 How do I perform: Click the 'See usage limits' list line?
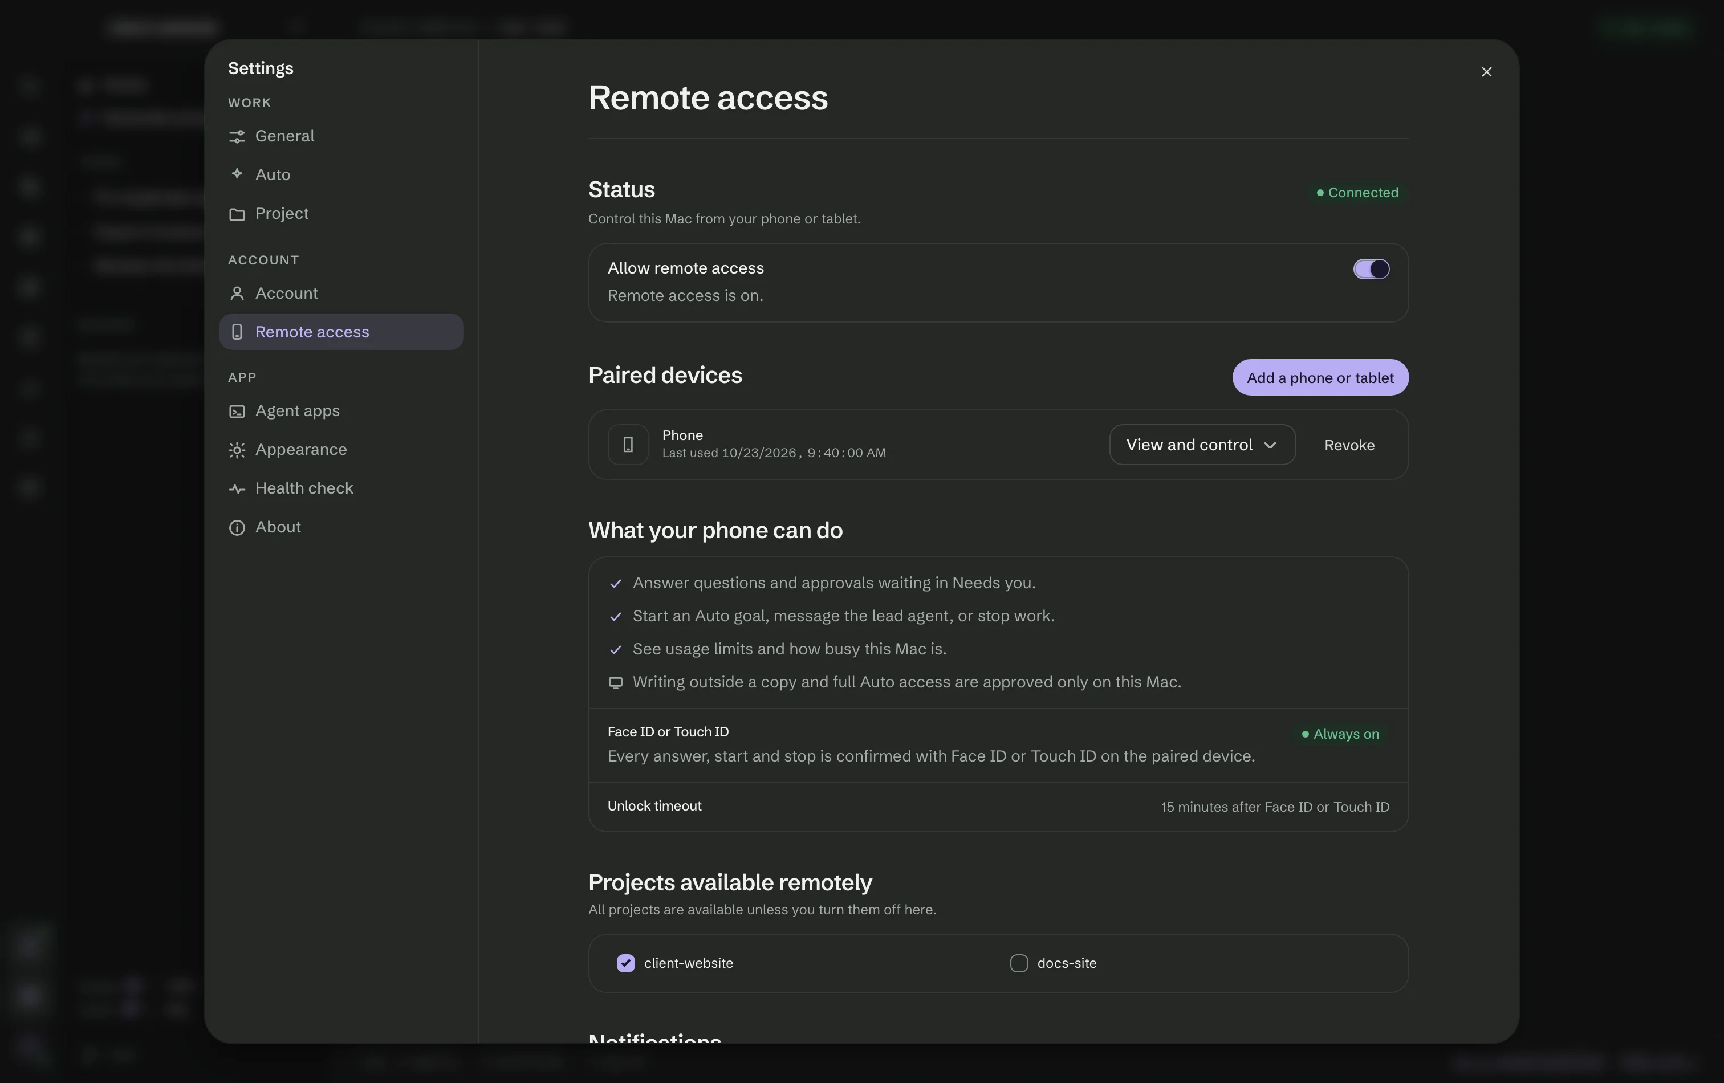pos(790,649)
